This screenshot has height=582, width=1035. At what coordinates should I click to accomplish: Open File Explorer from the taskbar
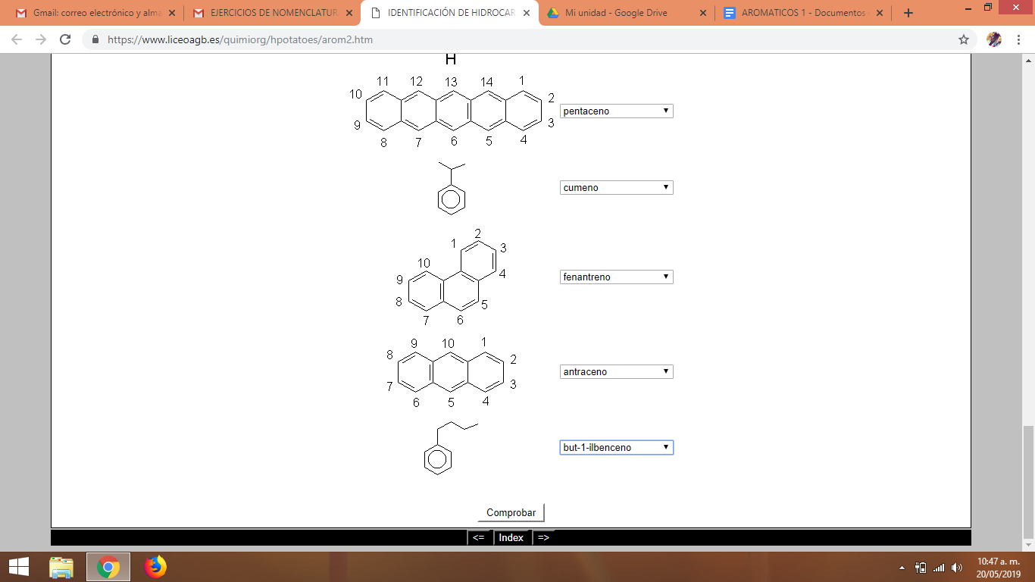(61, 567)
